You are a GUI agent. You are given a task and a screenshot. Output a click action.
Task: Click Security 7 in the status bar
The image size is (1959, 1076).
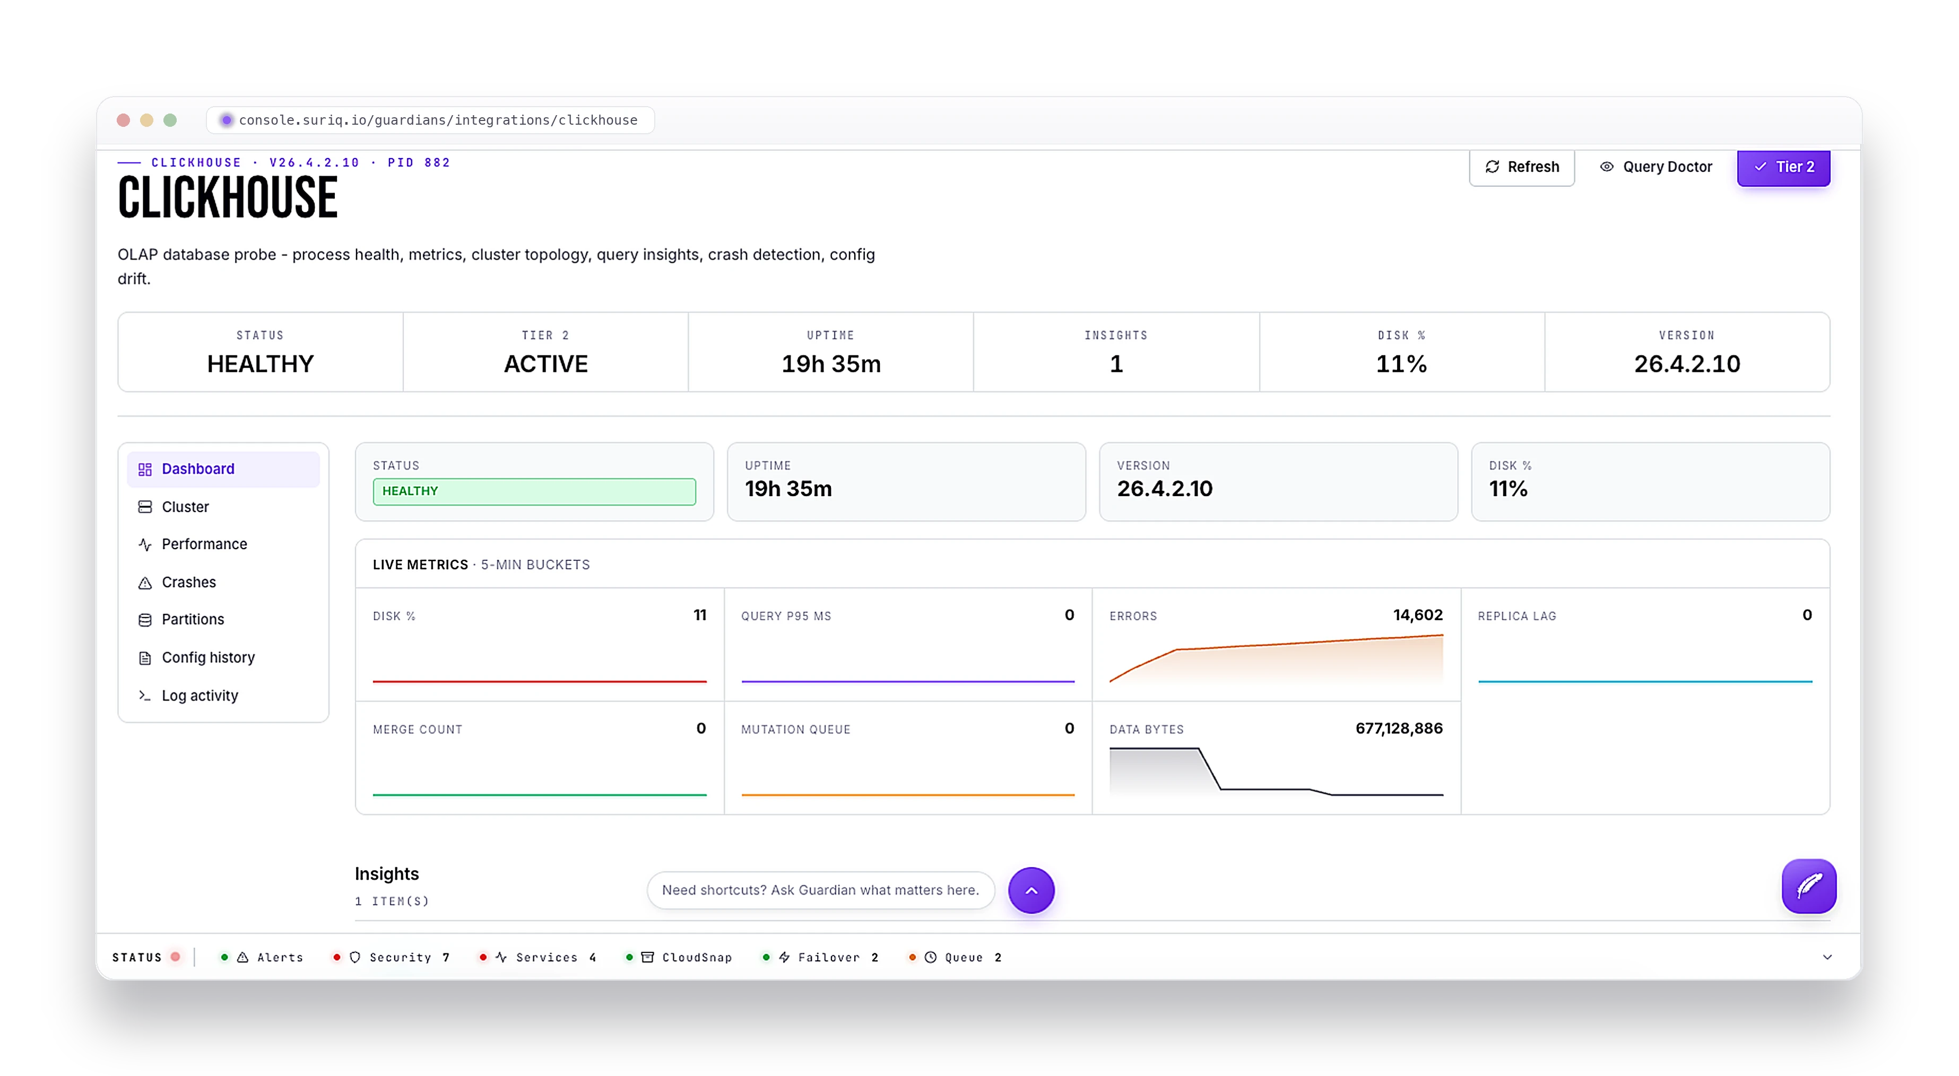[392, 957]
